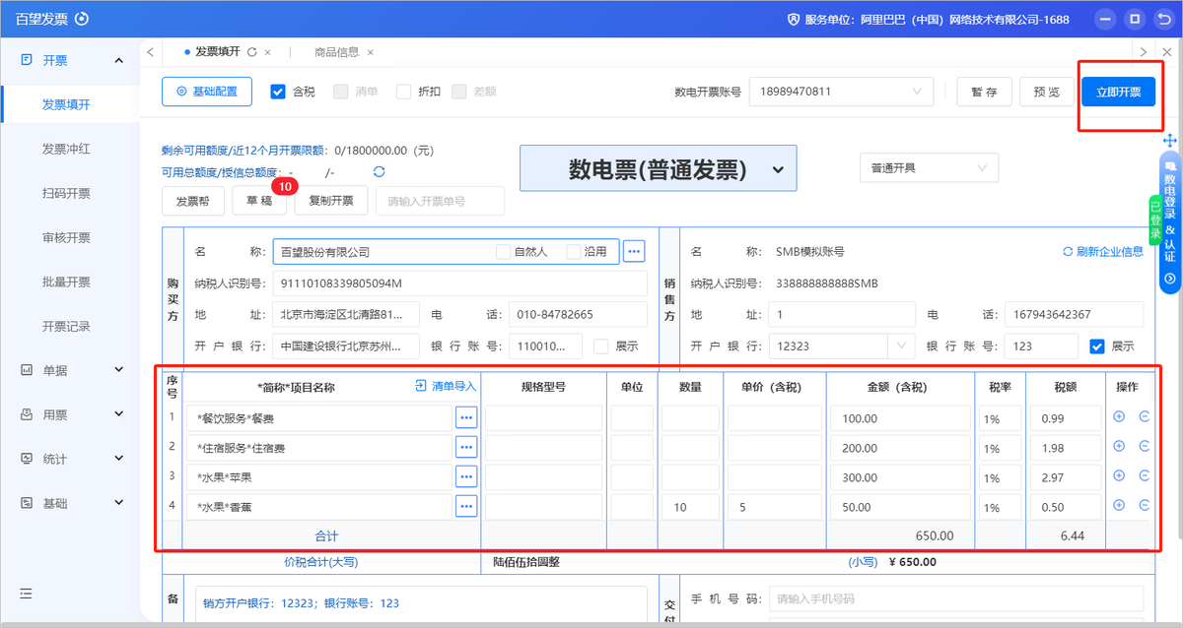
Task: Open the 草稿 drafts button
Action: (259, 201)
